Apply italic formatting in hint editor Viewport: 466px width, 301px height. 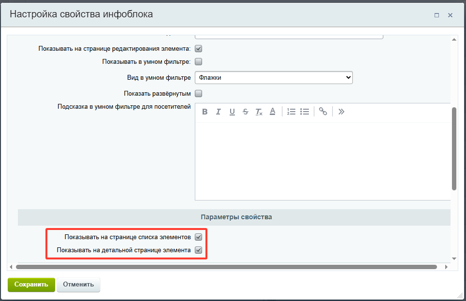click(x=218, y=112)
